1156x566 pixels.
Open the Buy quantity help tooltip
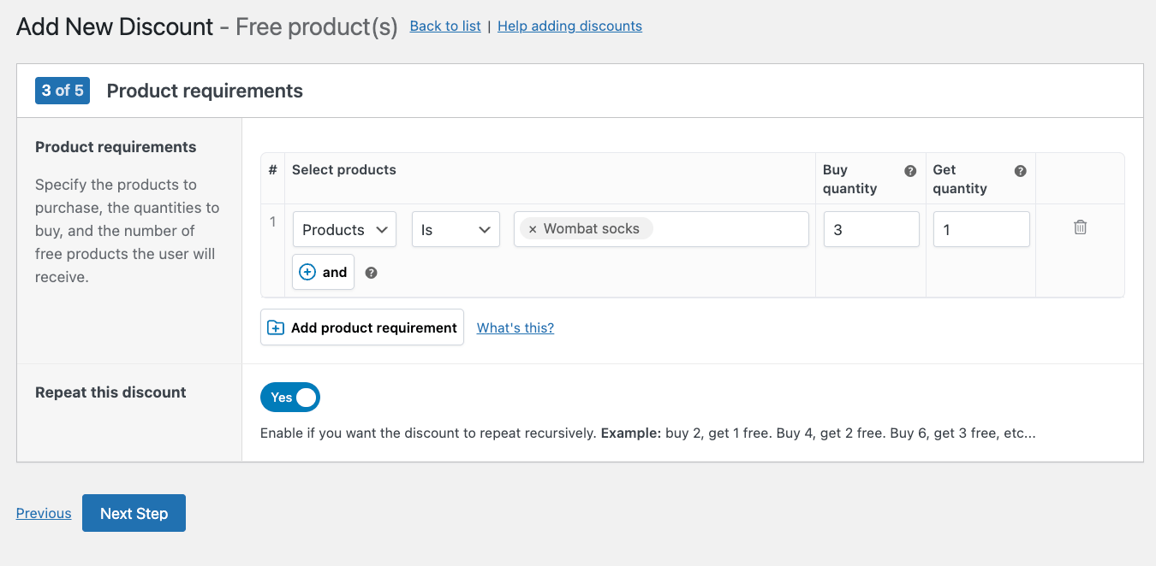(910, 170)
